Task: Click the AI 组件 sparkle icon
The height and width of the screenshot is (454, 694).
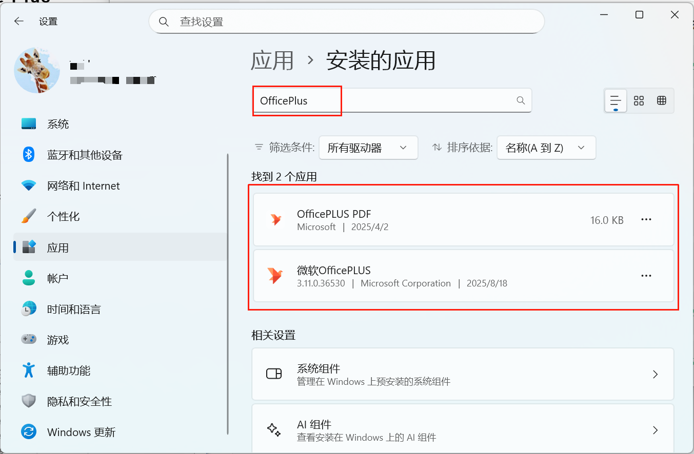Action: click(274, 429)
